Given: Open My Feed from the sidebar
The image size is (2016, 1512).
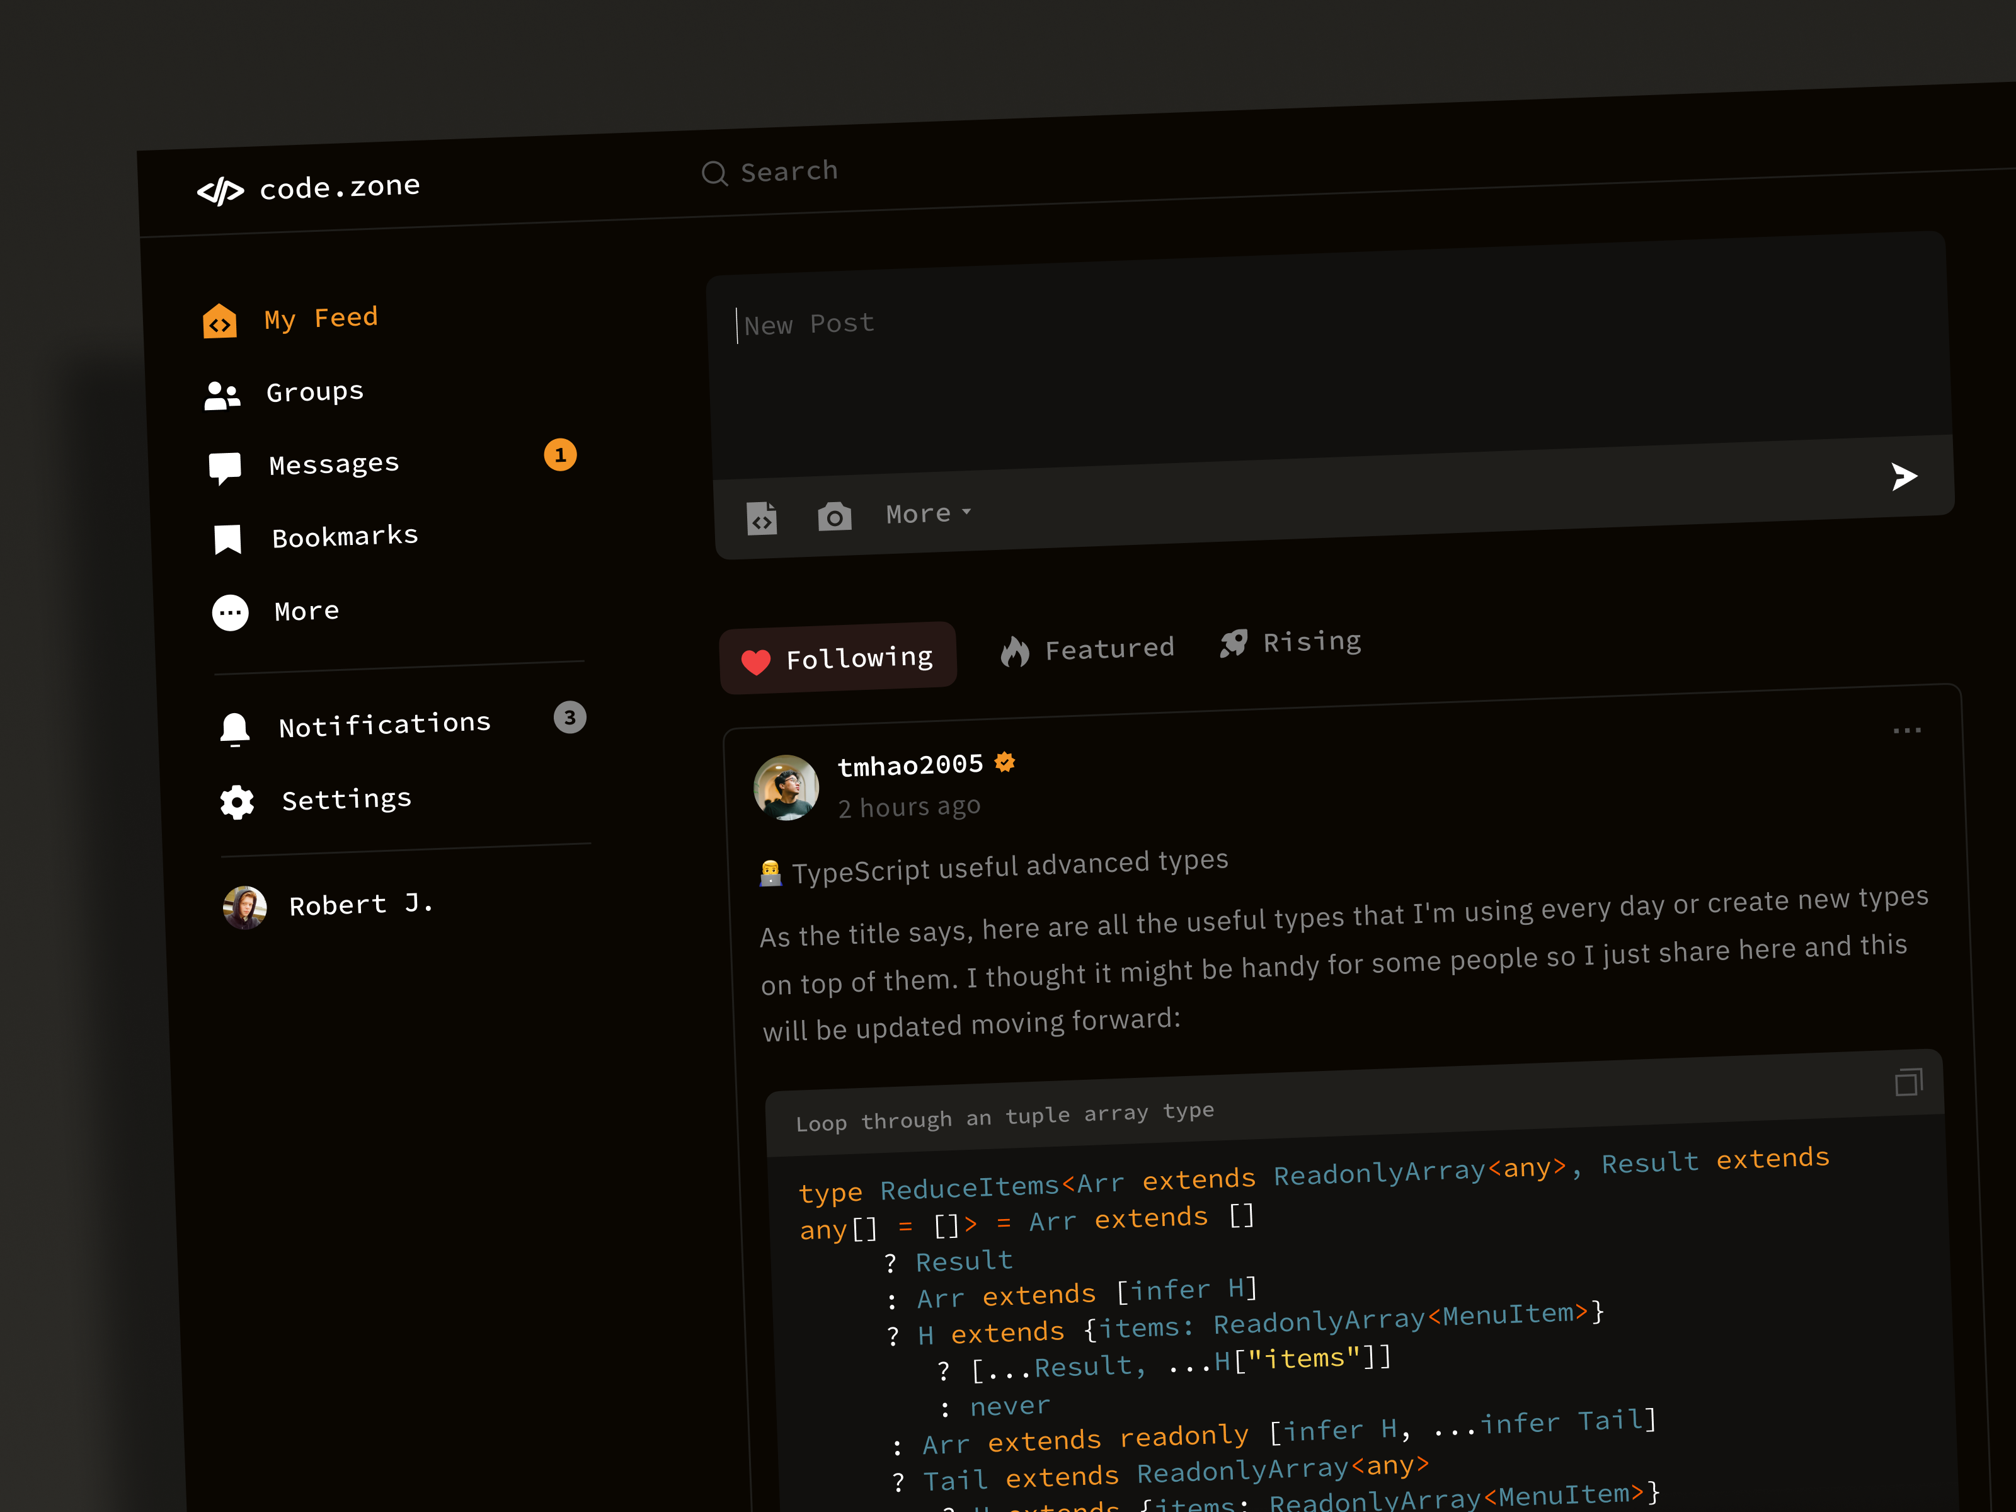Looking at the screenshot, I should point(321,317).
